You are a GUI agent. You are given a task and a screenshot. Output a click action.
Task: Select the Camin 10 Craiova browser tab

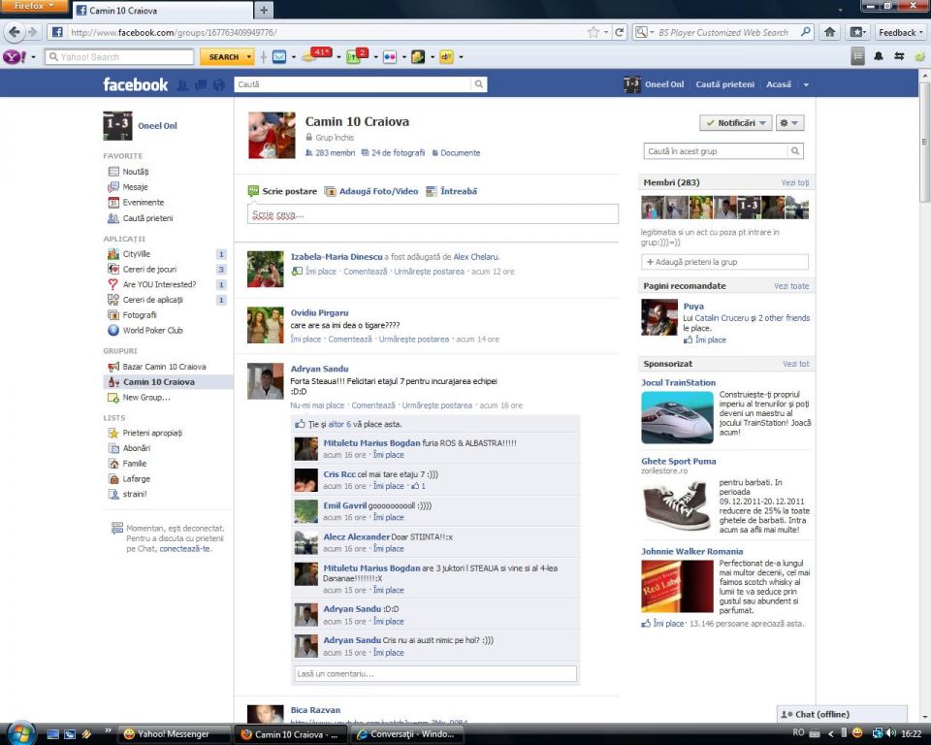[162, 10]
